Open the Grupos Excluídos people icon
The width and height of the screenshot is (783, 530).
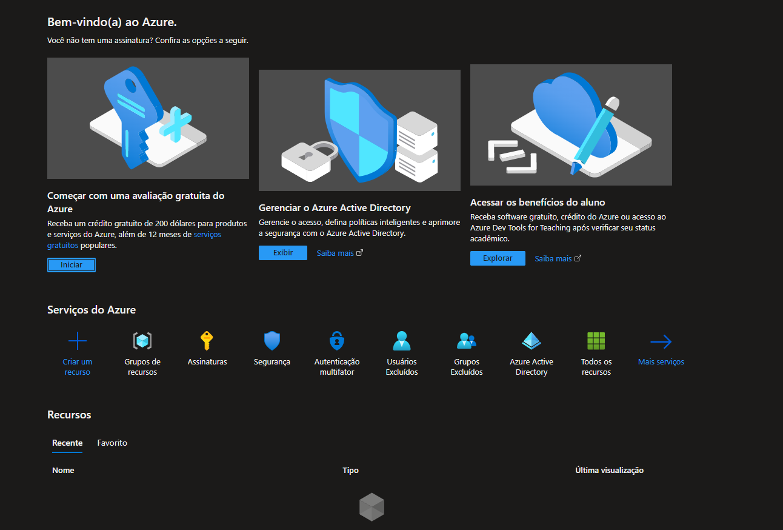(467, 341)
